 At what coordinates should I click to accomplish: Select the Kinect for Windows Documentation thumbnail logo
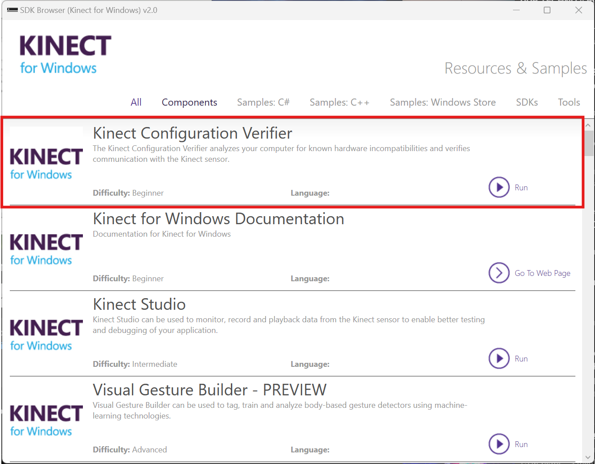pyautogui.click(x=46, y=249)
